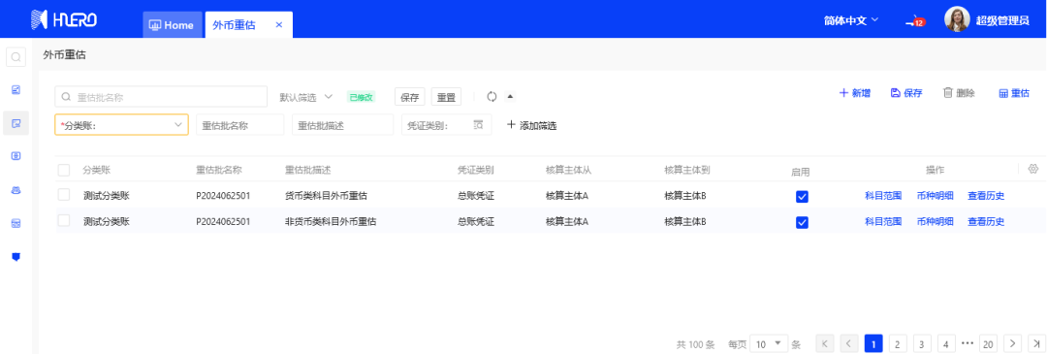
Task: Click the 重置 filter button
Action: coord(446,97)
